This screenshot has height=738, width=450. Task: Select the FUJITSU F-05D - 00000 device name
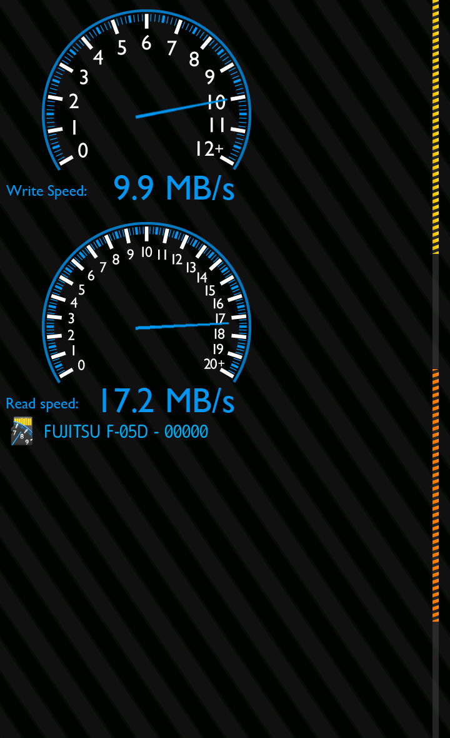coord(126,432)
